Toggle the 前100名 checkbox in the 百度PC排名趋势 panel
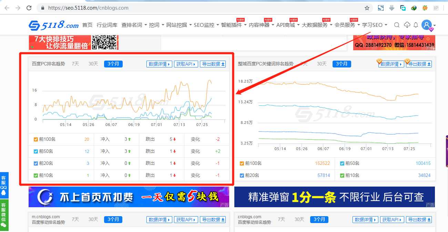The height and width of the screenshot is (232, 448). [x=36, y=139]
